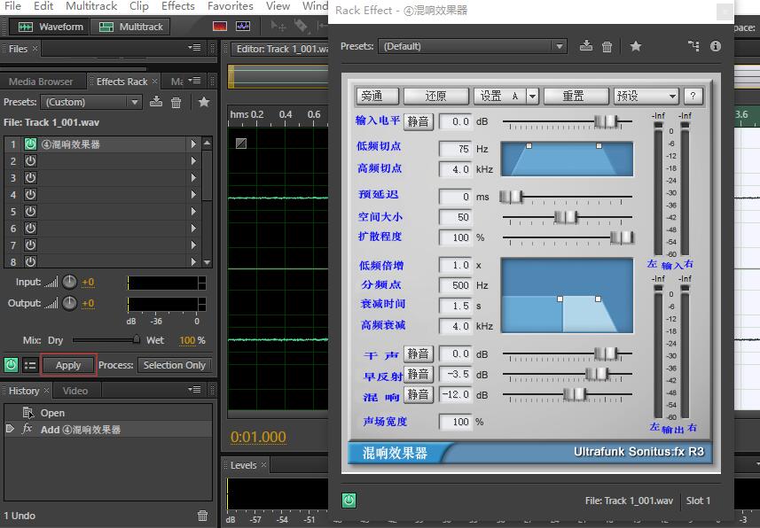Screen dimensions: 760x528
Task: Apply the effects rack
Action: click(68, 365)
